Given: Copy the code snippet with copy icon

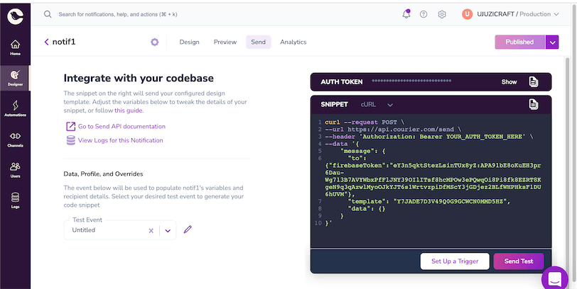Looking at the screenshot, I should click(x=533, y=104).
